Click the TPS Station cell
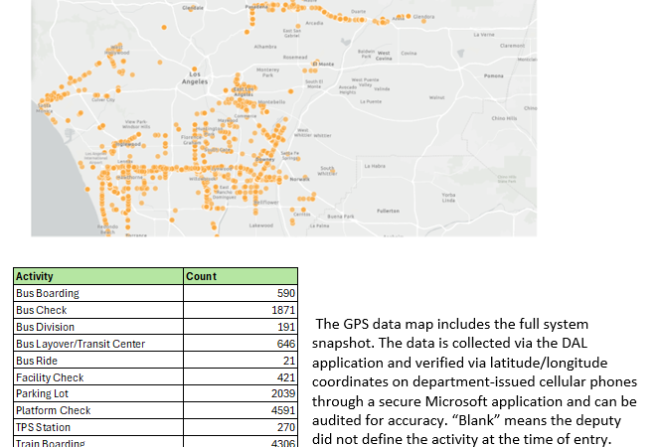 pos(43,427)
